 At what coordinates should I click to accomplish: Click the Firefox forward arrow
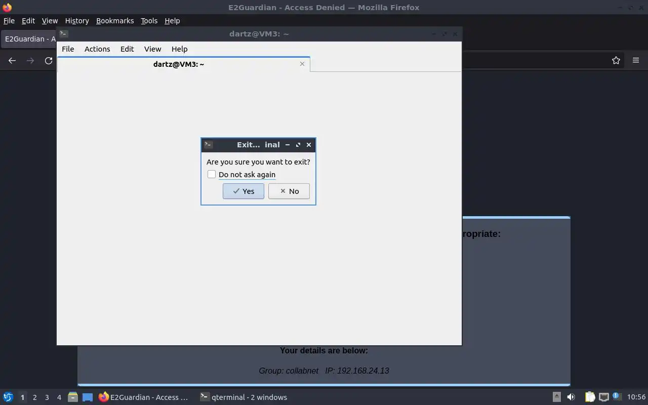click(30, 60)
